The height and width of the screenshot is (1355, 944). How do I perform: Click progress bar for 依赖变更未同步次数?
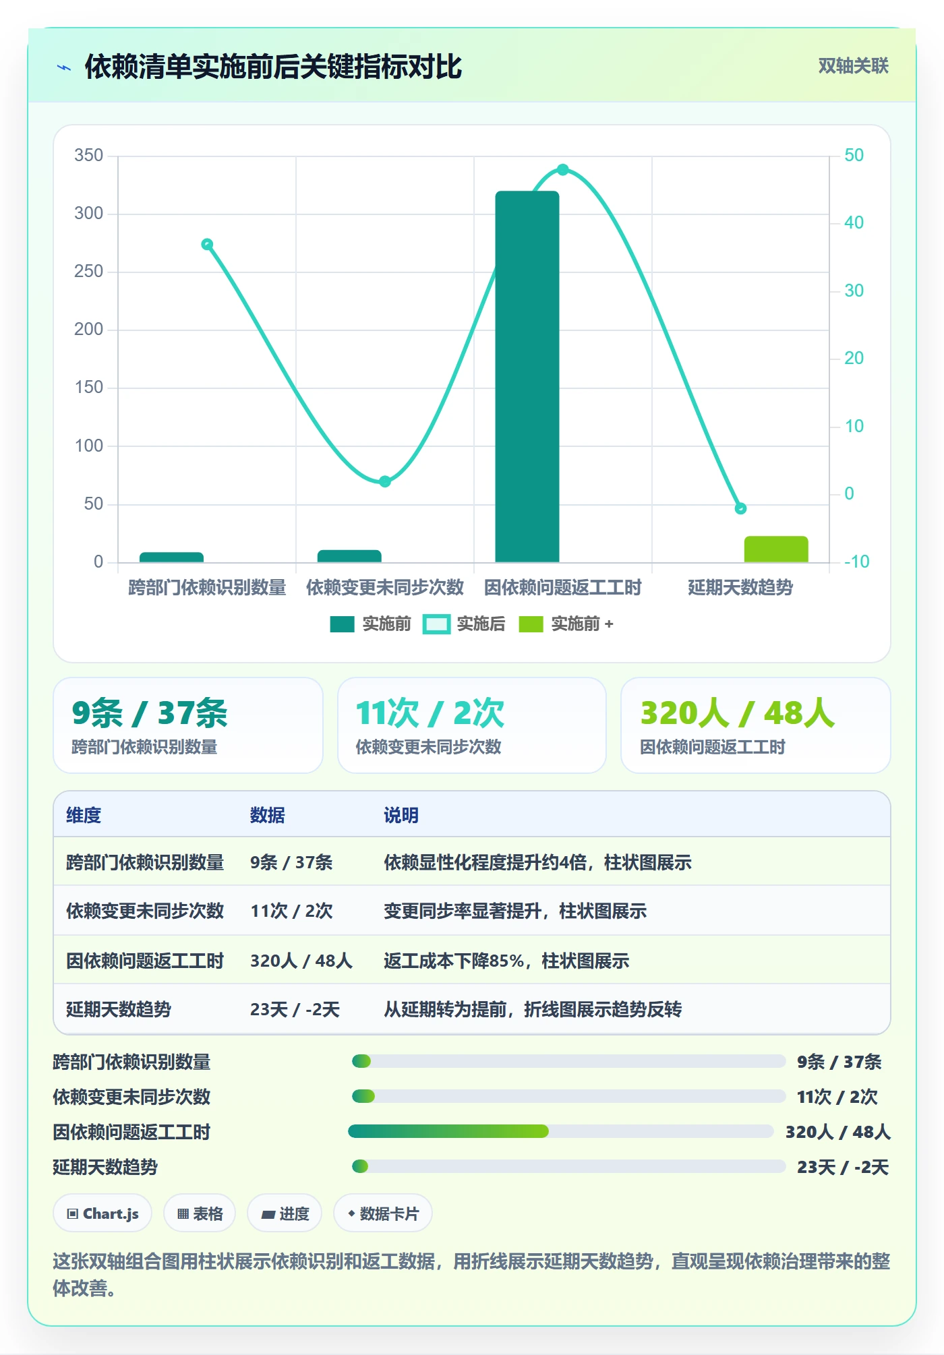568,1096
